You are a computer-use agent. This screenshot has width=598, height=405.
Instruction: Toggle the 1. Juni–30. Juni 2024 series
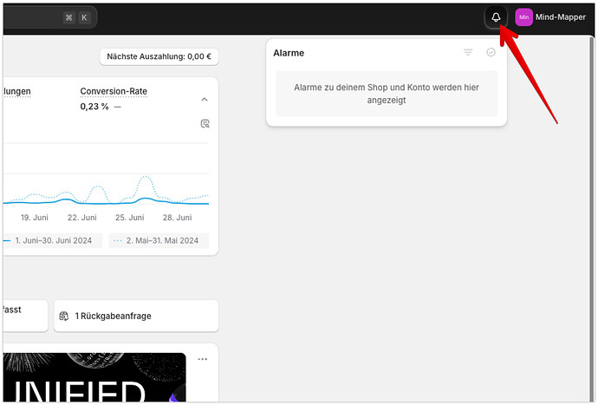[x=52, y=240]
